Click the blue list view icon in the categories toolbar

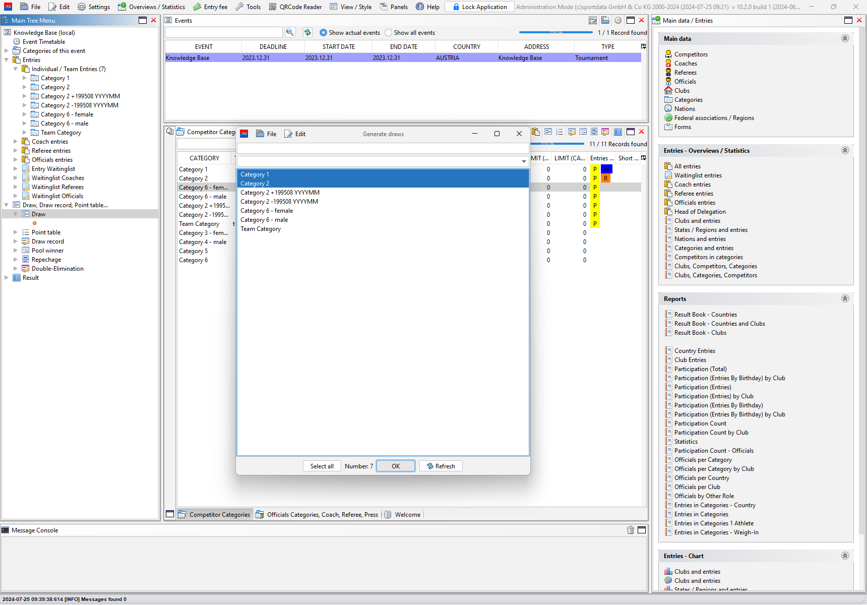(618, 132)
